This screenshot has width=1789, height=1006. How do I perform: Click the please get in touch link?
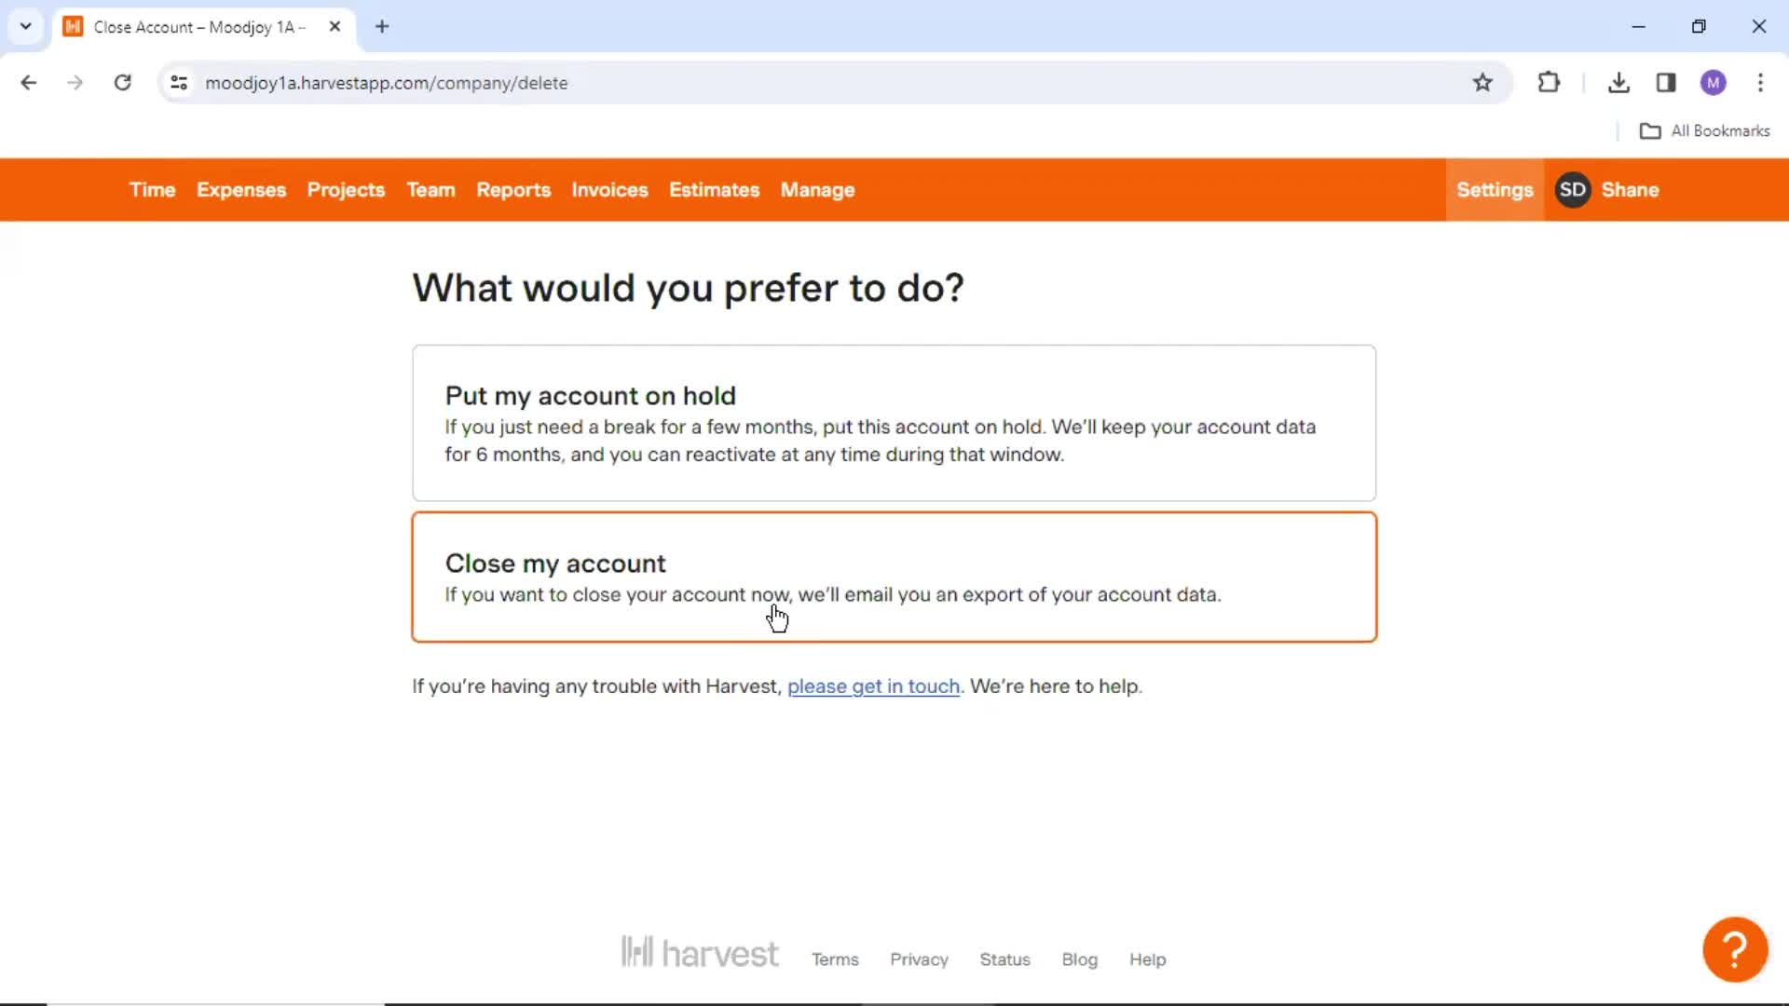coord(874,686)
